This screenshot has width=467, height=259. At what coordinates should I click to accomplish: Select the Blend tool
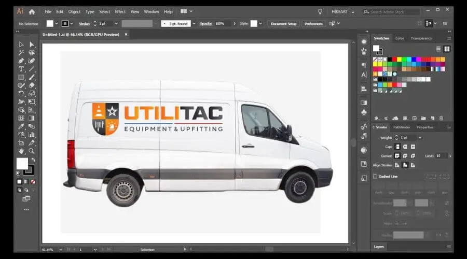pos(32,126)
